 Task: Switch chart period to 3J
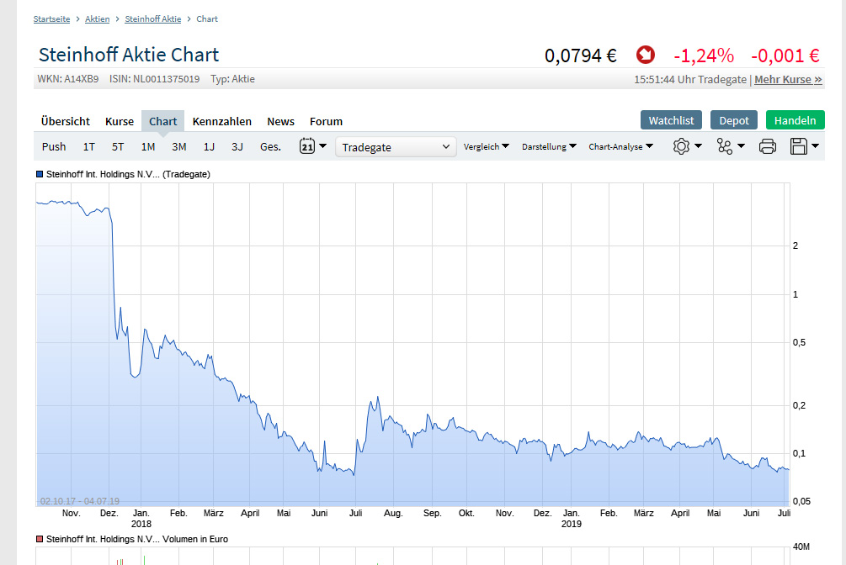[x=237, y=145]
